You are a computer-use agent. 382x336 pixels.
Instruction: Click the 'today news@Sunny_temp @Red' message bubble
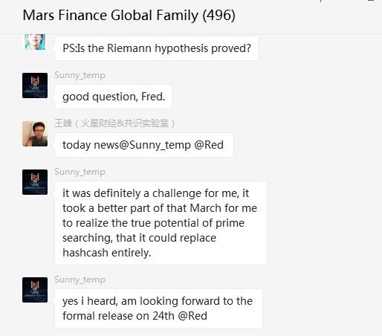click(x=144, y=145)
